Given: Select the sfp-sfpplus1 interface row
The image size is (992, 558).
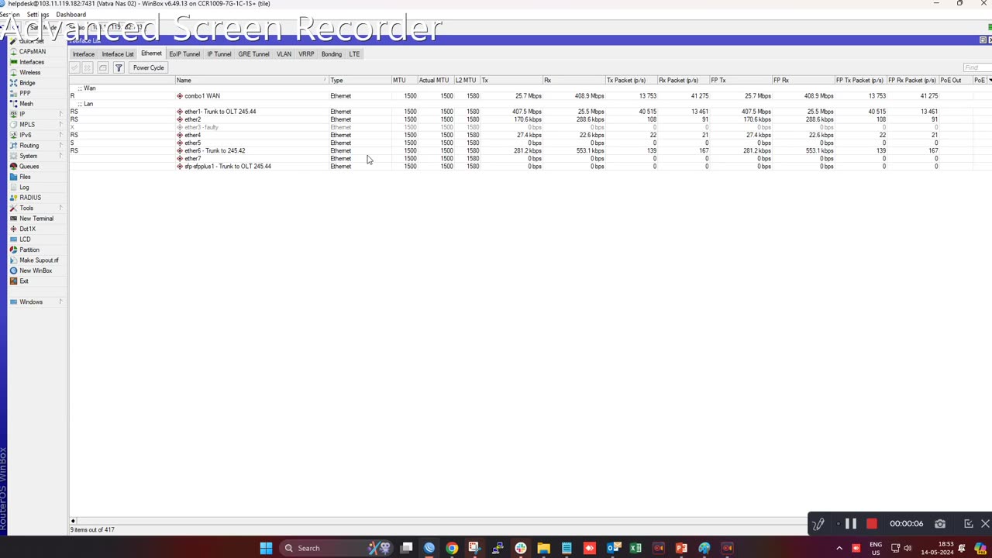Looking at the screenshot, I should pos(530,167).
